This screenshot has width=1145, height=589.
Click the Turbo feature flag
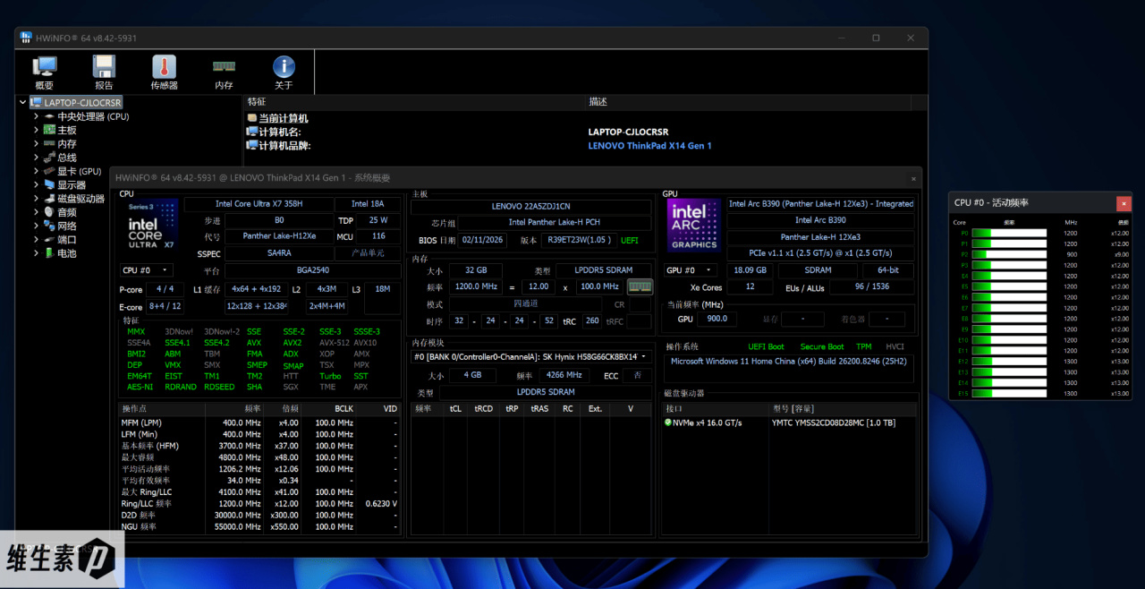pos(330,377)
